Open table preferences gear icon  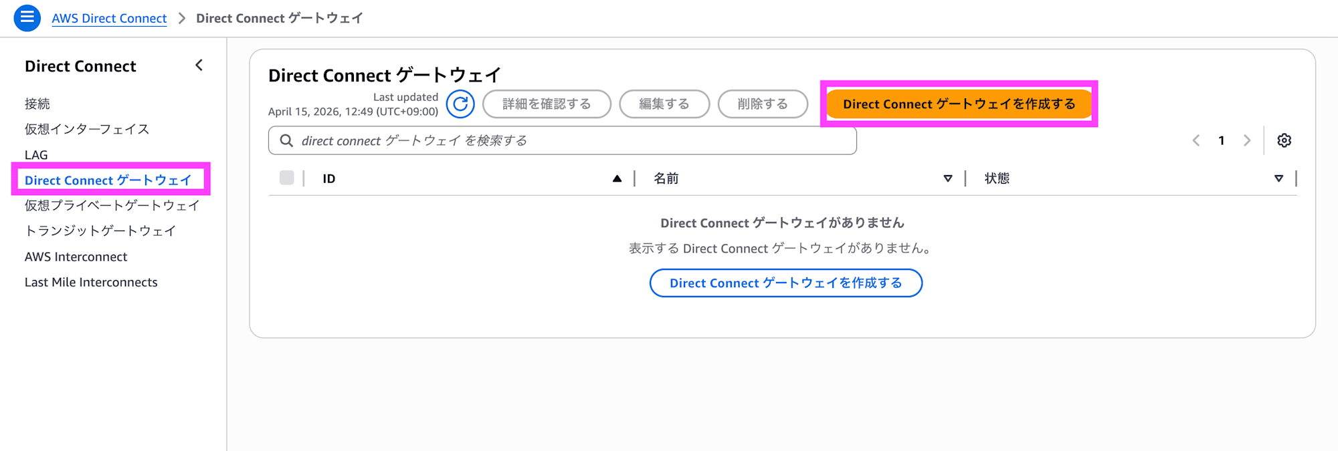click(1284, 140)
